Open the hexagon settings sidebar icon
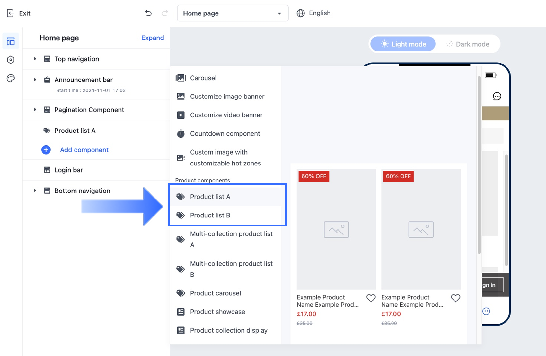Image resolution: width=546 pixels, height=356 pixels. [x=11, y=60]
